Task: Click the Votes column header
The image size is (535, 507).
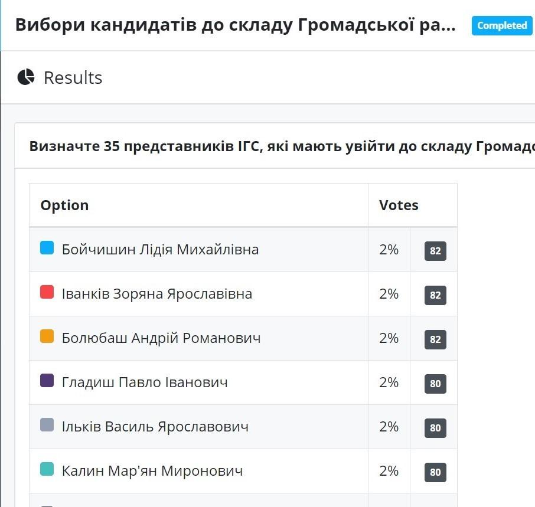Action: (399, 205)
